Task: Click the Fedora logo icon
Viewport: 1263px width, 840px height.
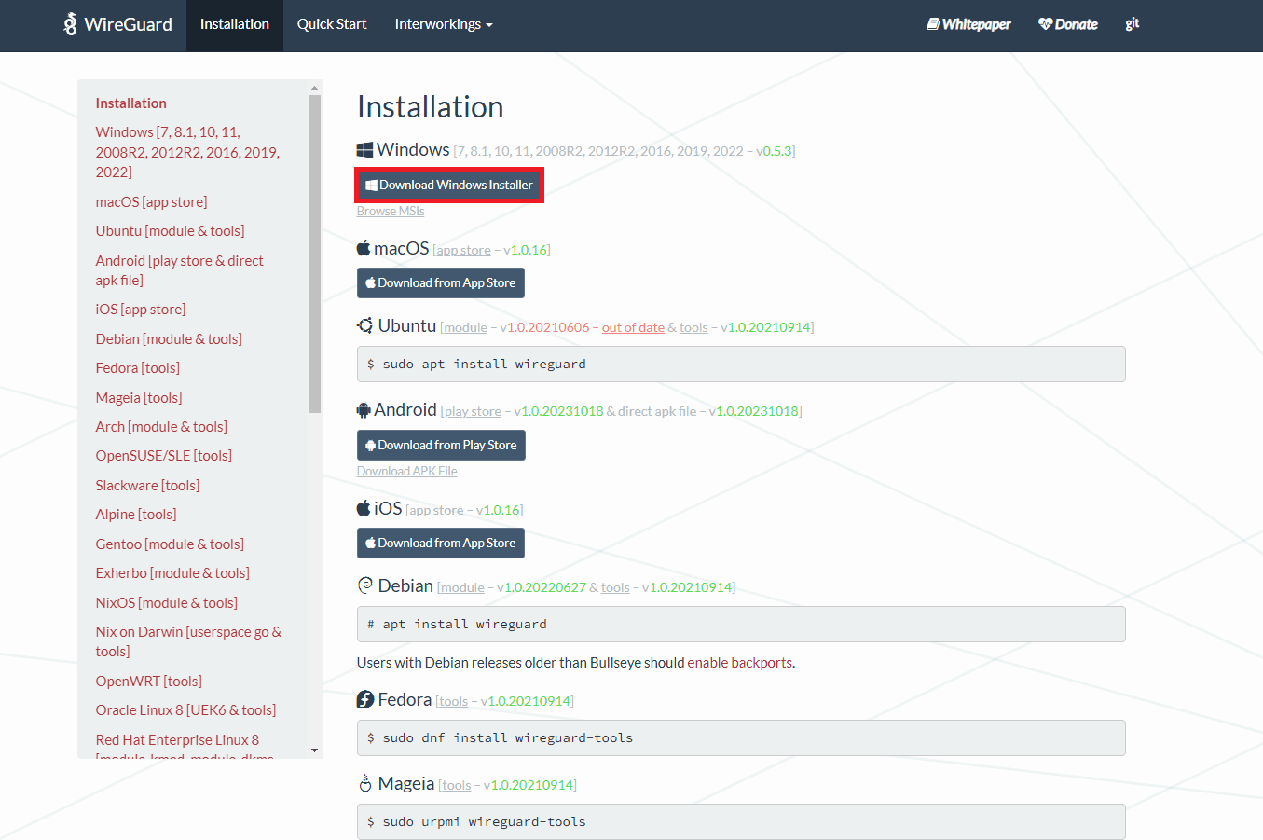Action: 364,698
